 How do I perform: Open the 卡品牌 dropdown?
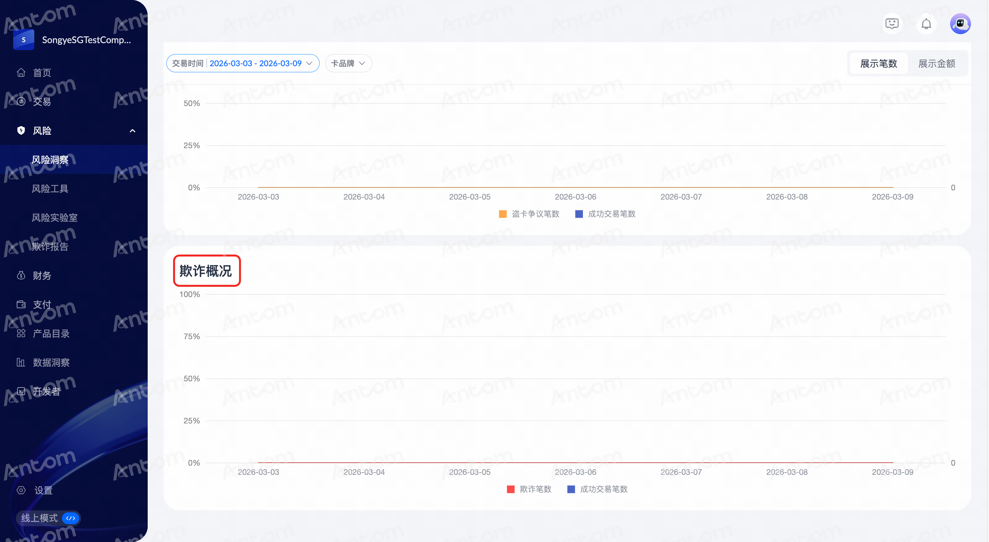coord(348,63)
